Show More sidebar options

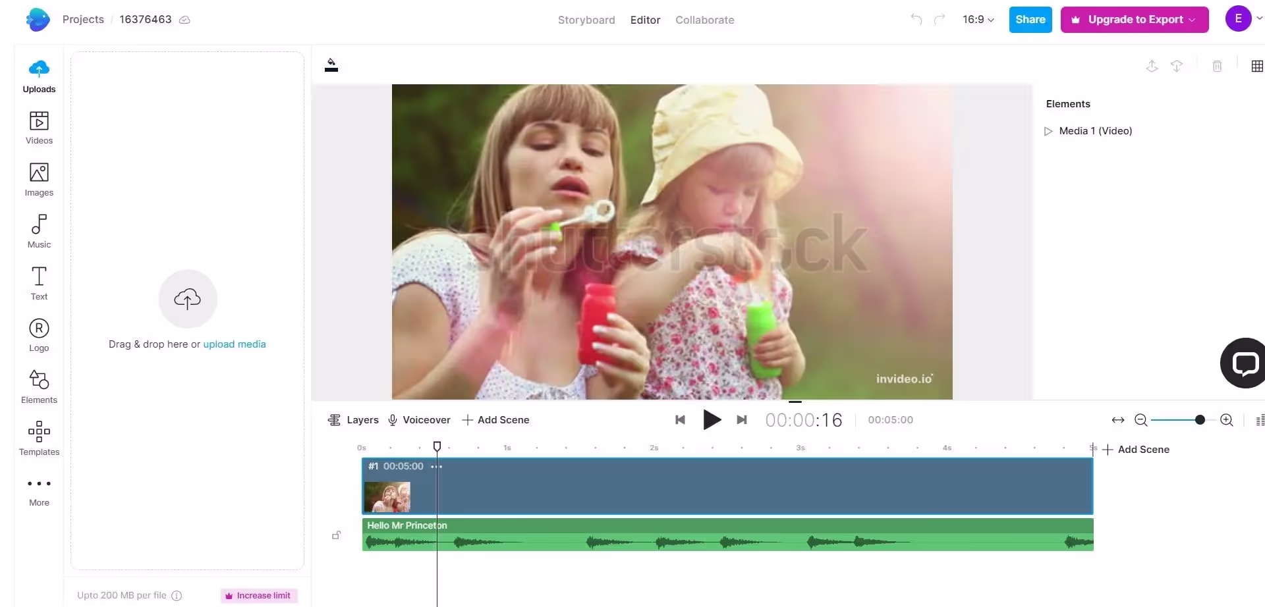click(39, 492)
